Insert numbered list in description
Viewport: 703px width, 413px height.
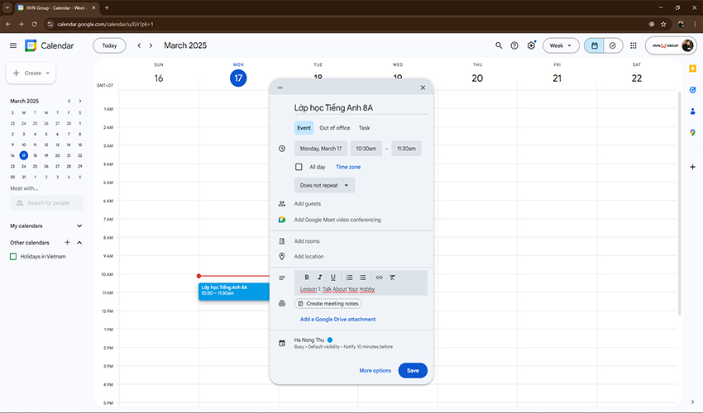[349, 278]
